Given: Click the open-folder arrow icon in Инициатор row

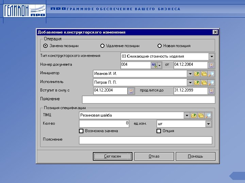Looking at the screenshot, I should tap(197, 74).
